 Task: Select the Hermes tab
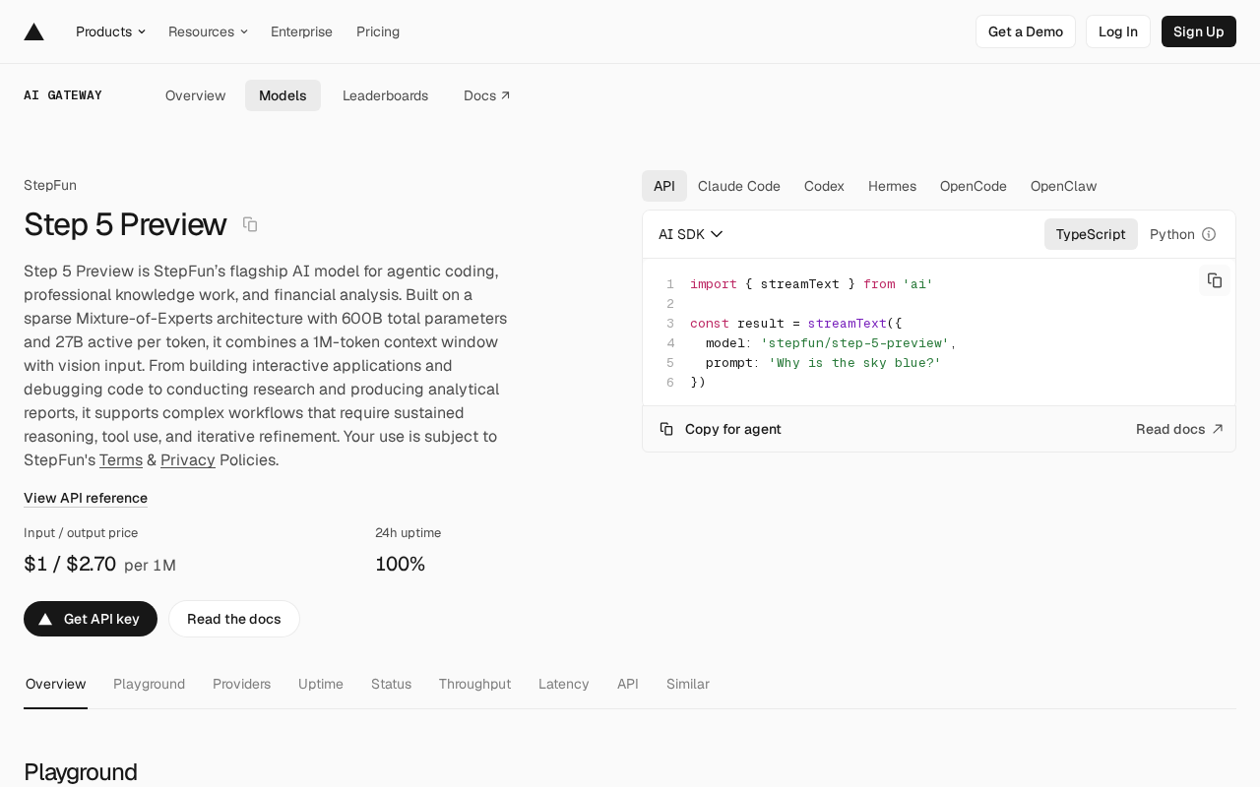tap(892, 186)
